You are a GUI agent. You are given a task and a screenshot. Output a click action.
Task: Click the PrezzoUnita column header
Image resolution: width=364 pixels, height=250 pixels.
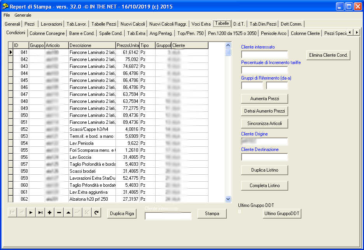coord(128,45)
